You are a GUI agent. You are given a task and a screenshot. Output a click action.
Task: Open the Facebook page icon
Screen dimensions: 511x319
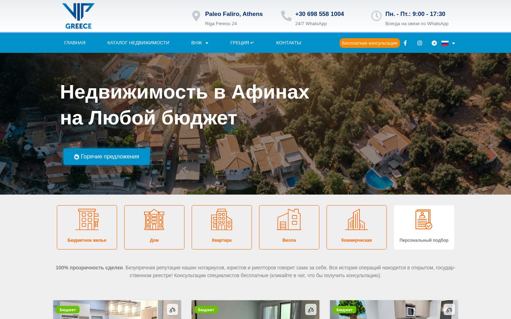point(405,43)
